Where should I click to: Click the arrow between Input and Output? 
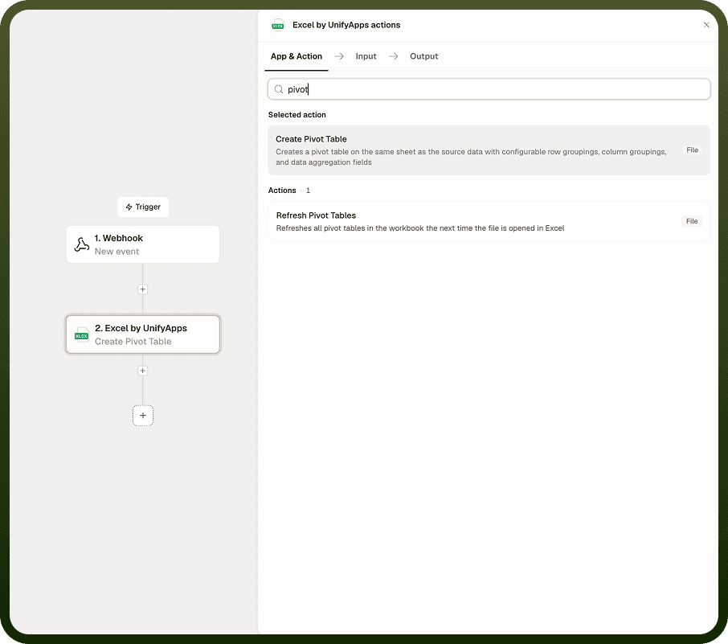[x=393, y=56]
